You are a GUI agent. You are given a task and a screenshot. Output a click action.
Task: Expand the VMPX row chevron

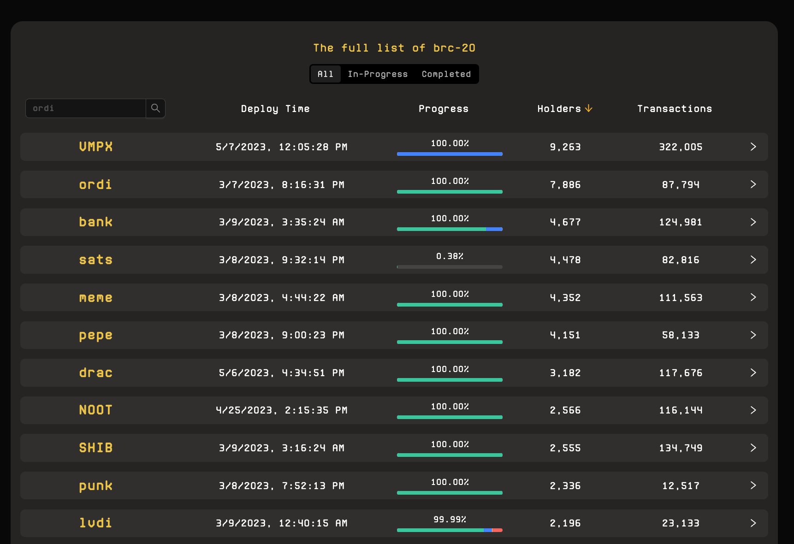click(x=753, y=147)
